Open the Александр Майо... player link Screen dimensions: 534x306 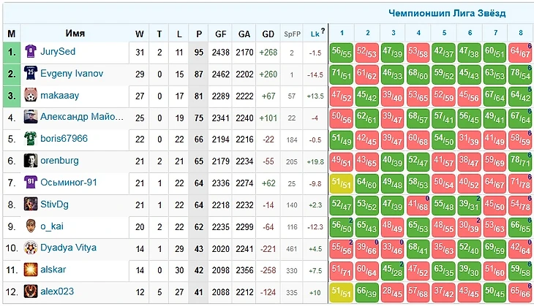pos(82,118)
